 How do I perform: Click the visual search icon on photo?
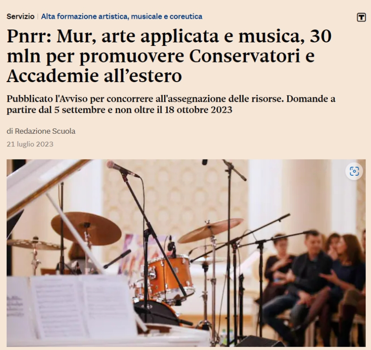pos(354,171)
